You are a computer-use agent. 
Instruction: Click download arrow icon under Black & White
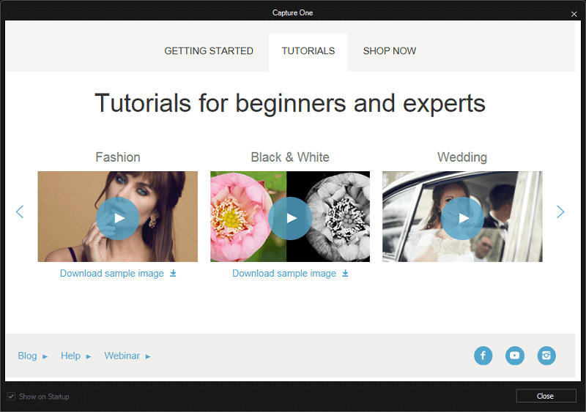pos(345,274)
